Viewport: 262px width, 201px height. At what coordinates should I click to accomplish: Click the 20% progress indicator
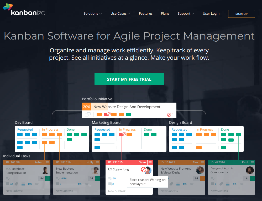pyautogui.click(x=87, y=107)
